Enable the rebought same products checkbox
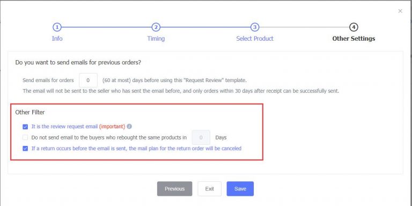The height and width of the screenshot is (206, 412). click(25, 137)
